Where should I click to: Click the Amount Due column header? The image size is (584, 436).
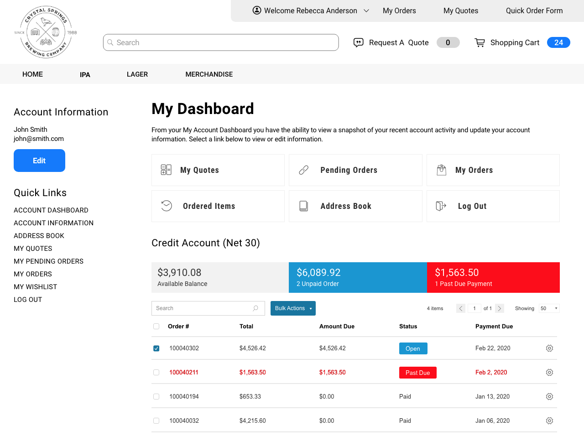point(337,327)
